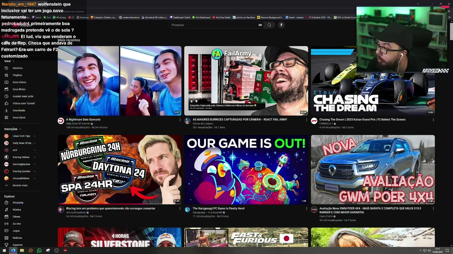Open articles on RaceFans bookmark
This screenshot has width=453, height=254.
243,17
